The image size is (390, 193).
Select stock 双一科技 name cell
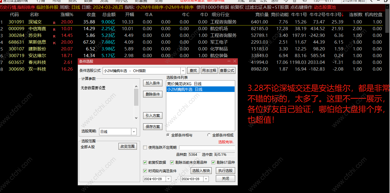tap(37, 69)
